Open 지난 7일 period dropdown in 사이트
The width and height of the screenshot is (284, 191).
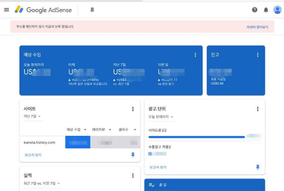(x=32, y=116)
